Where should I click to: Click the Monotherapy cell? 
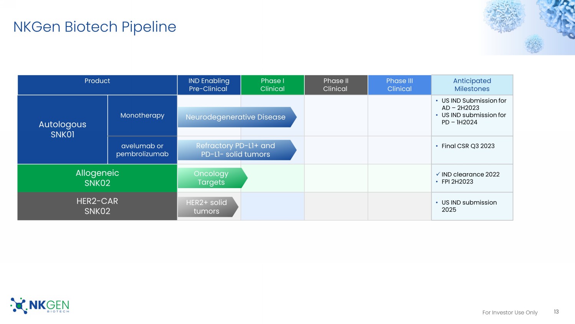(142, 116)
